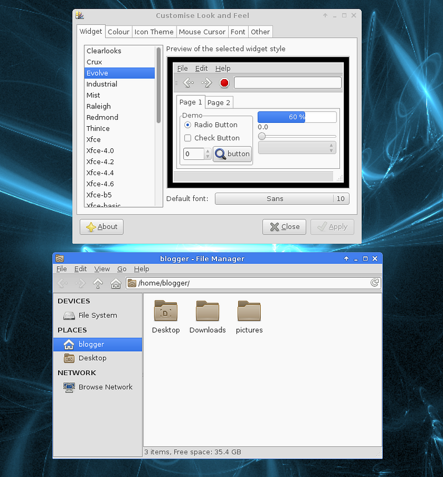
Task: Select Raleigh widget style
Action: pos(120,106)
